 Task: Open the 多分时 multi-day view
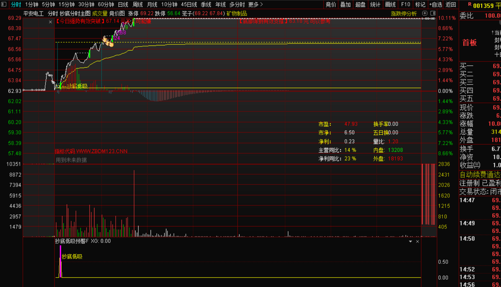click(x=237, y=4)
